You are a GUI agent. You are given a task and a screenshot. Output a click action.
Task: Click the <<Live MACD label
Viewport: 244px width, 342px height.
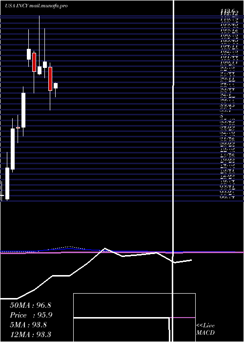click(x=205, y=329)
